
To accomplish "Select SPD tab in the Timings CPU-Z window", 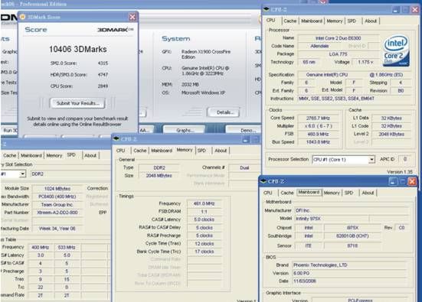I will coord(201,151).
